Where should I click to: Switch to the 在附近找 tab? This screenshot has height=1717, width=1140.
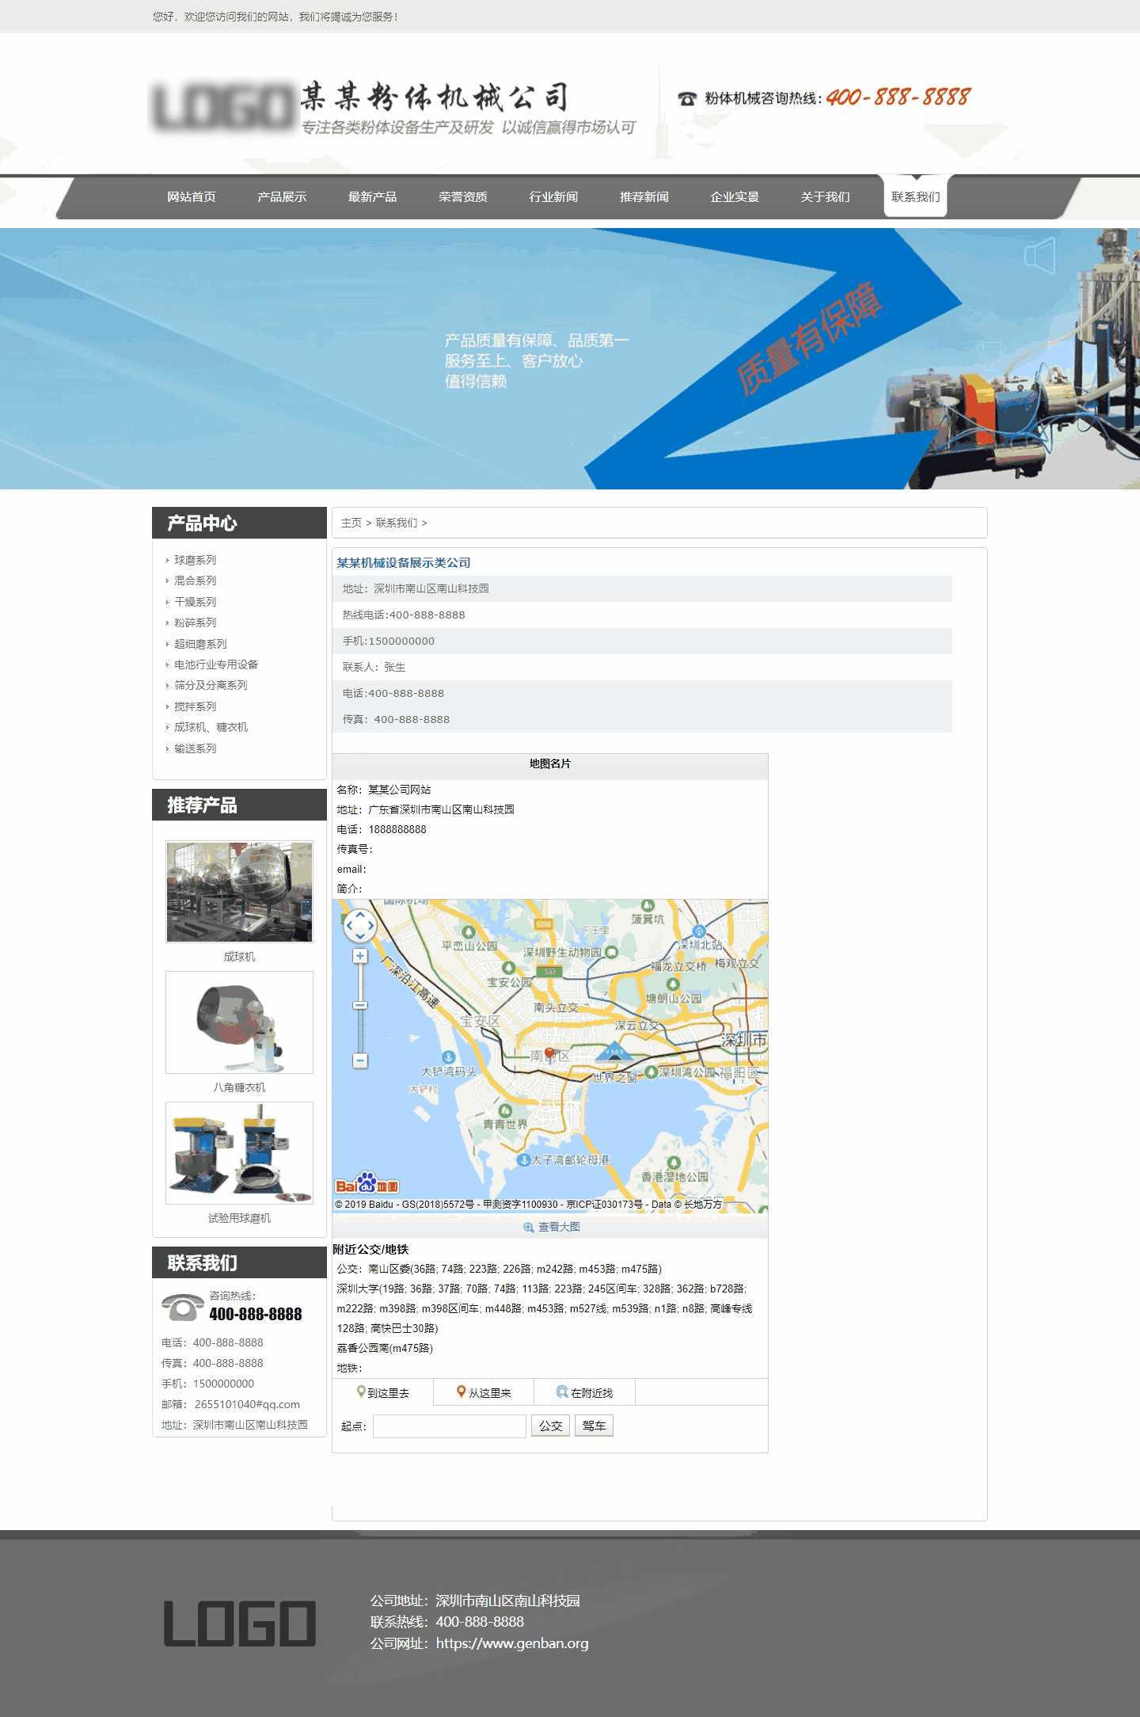(584, 1392)
